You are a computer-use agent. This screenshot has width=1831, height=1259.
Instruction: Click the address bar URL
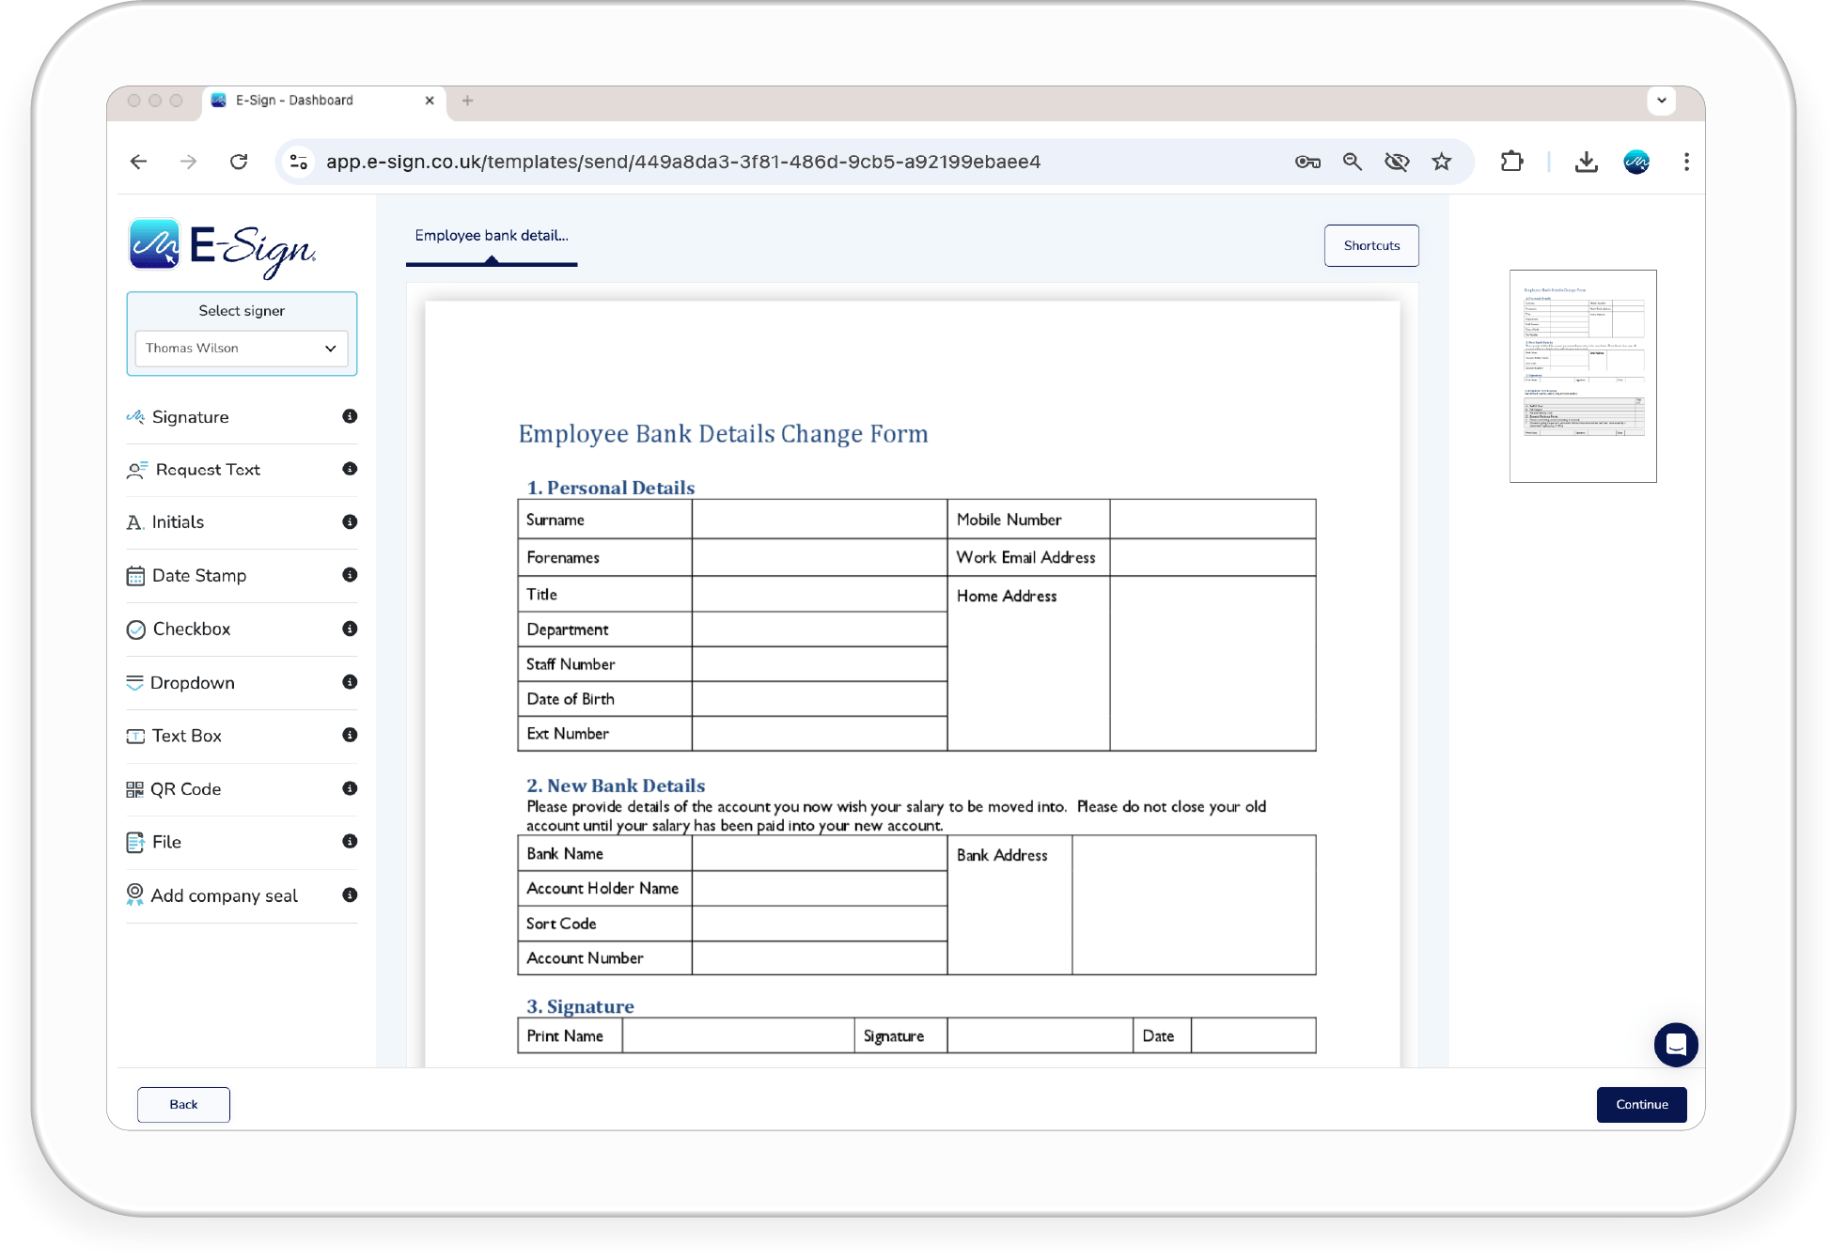pos(683,162)
